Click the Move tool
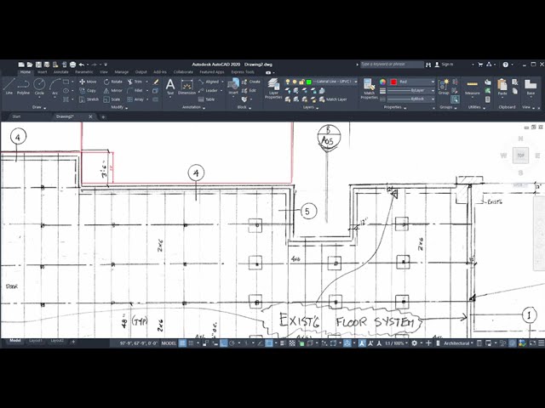 tap(88, 82)
